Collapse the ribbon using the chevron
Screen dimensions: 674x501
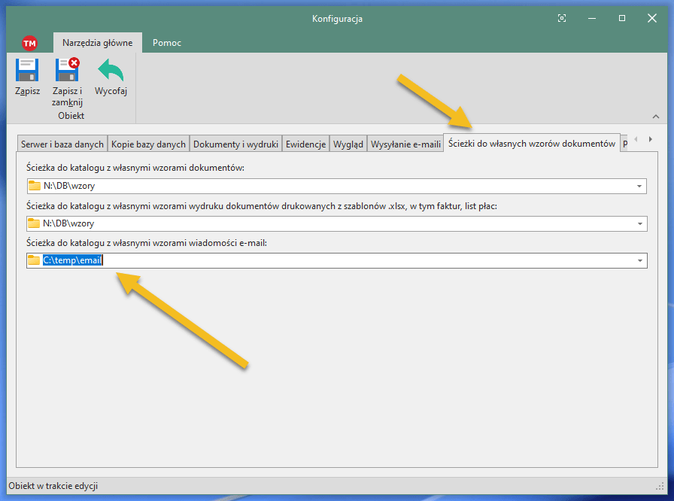pos(655,117)
